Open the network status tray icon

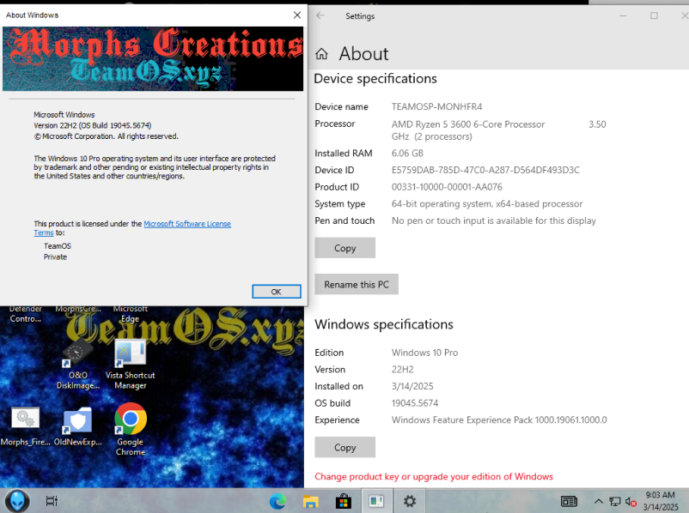coord(615,501)
